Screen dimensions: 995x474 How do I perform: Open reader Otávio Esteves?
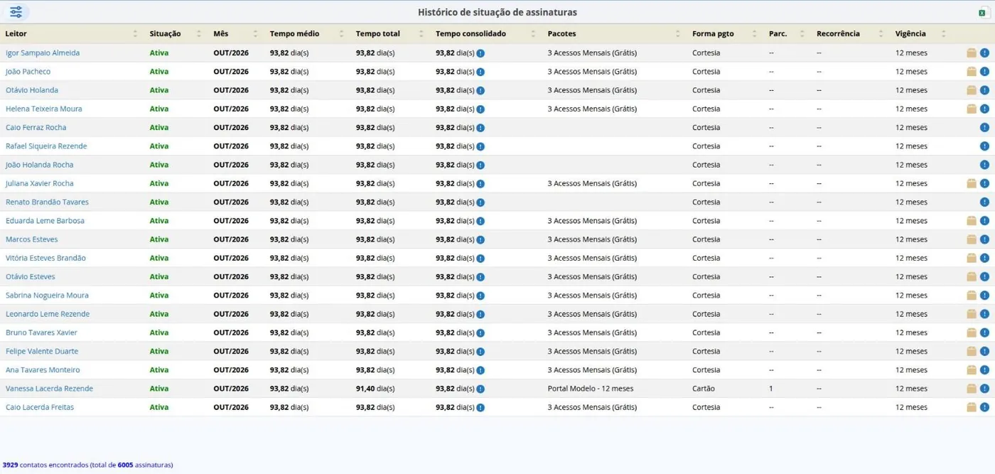click(31, 276)
